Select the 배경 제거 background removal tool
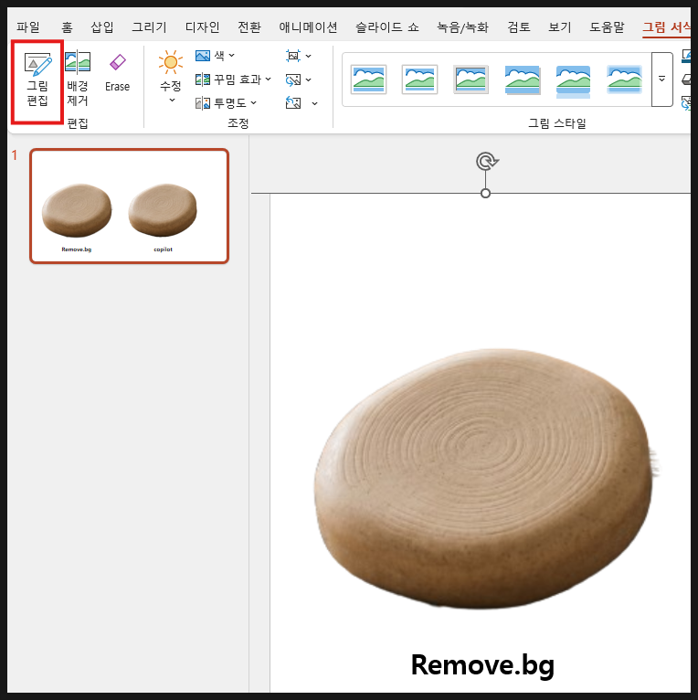Image resolution: width=698 pixels, height=700 pixels. (78, 79)
